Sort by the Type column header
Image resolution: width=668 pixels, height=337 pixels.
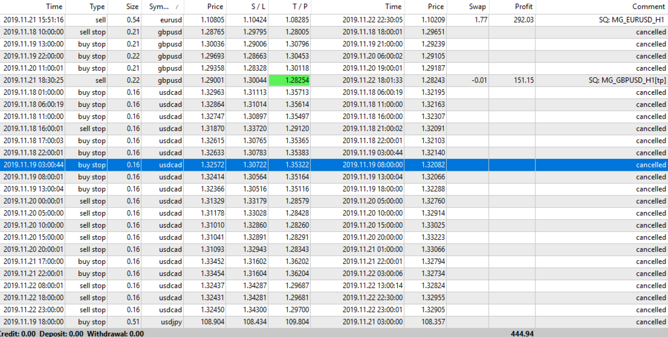point(97,7)
